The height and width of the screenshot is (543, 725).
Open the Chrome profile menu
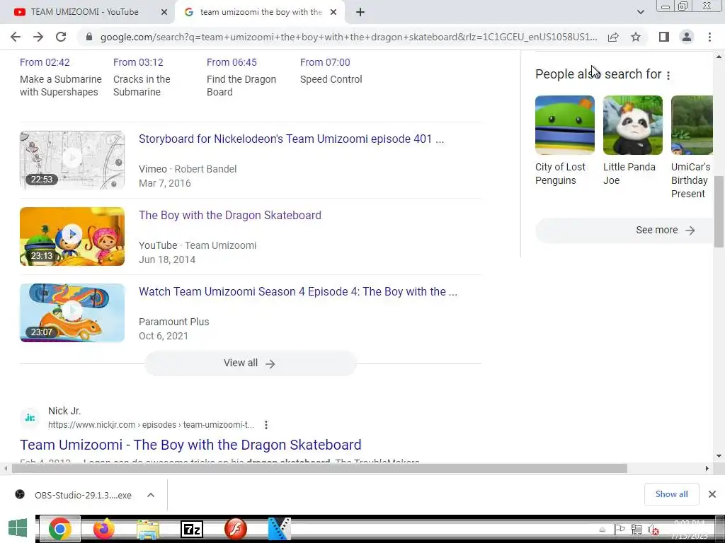(687, 37)
